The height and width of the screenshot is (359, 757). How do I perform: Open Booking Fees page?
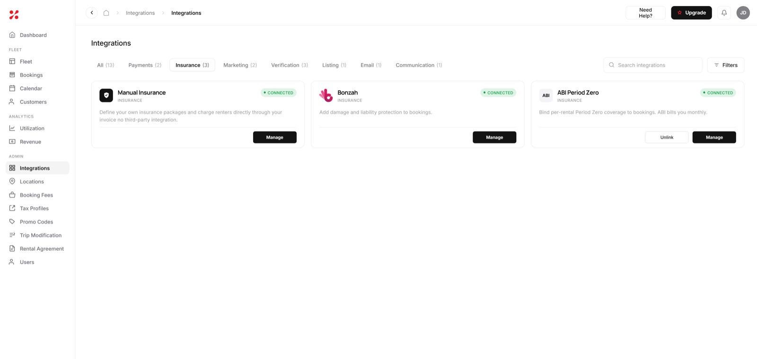point(37,195)
